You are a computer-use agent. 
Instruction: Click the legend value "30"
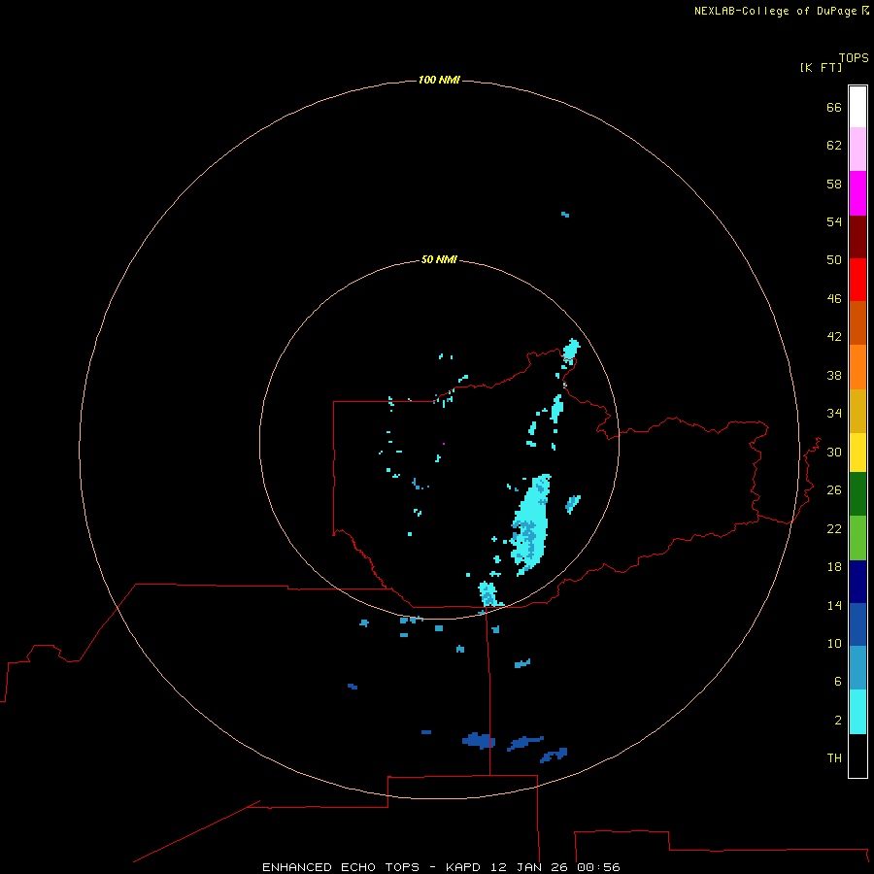pyautogui.click(x=834, y=452)
